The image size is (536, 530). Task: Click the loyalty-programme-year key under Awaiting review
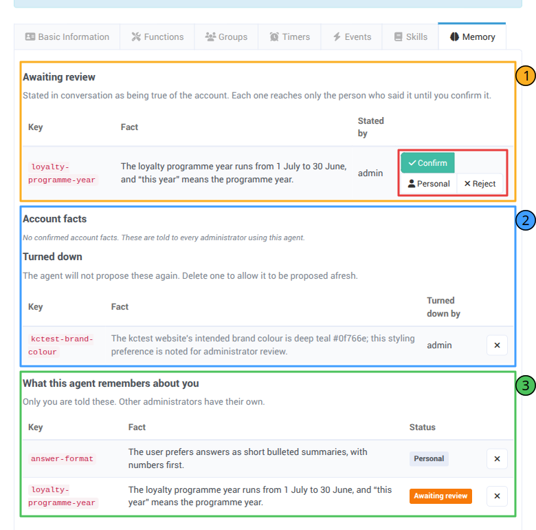(x=63, y=173)
